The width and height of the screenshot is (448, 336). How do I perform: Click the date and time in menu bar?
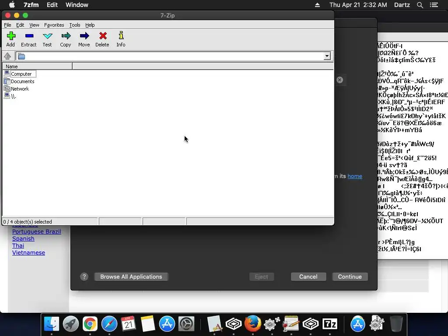(x=358, y=5)
